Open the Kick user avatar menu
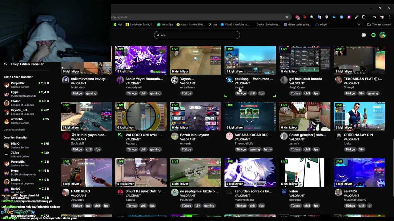This screenshot has height=221, width=394. pos(382,35)
